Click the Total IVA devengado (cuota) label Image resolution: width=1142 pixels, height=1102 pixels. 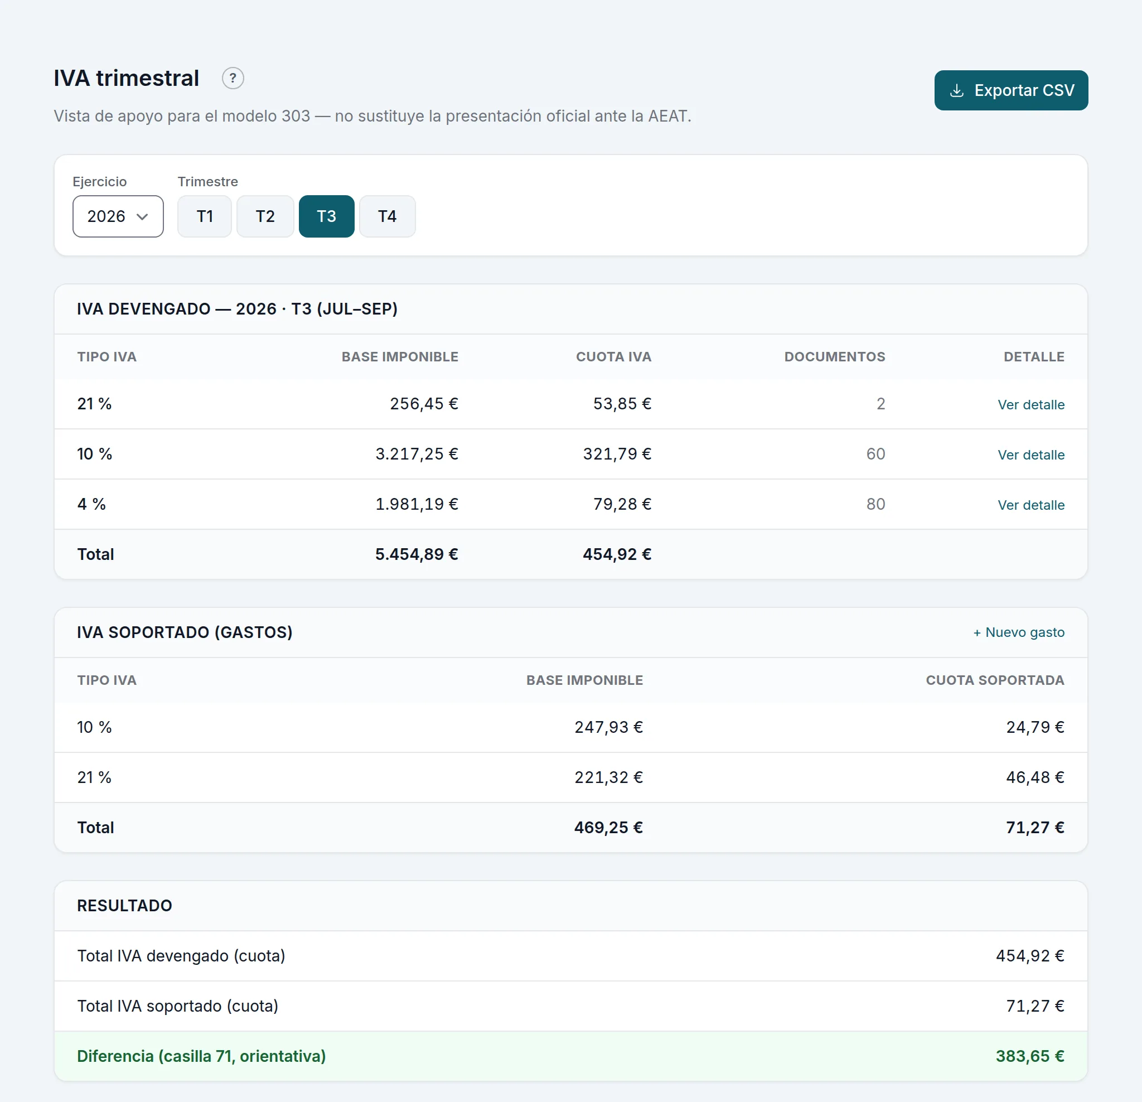coord(181,956)
